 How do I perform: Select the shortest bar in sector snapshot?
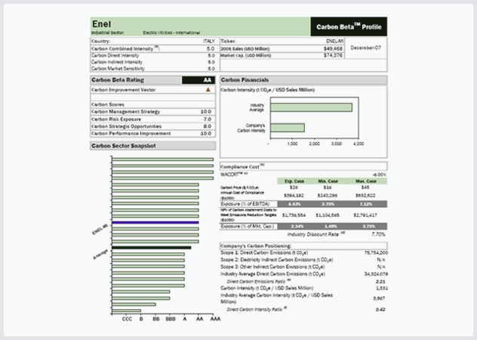tap(126, 311)
